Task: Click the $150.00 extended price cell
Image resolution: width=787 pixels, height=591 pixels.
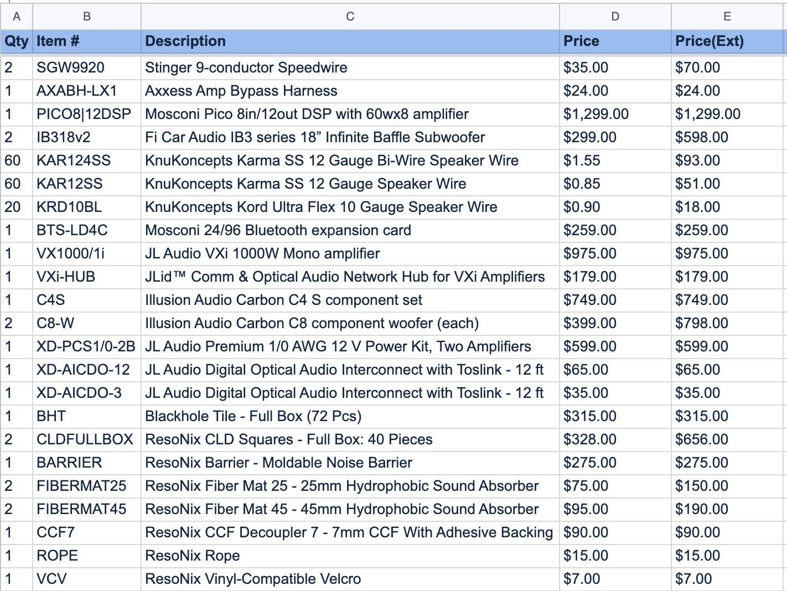Action: click(x=727, y=486)
